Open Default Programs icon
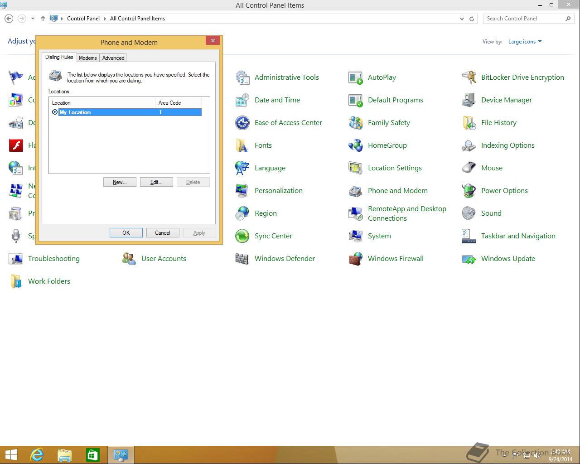Image resolution: width=580 pixels, height=464 pixels. click(x=356, y=100)
